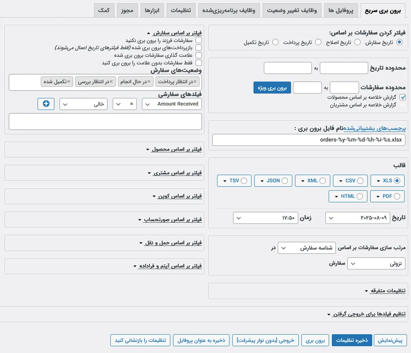Viewport: 411px width, 353px height.
Task: Switch to 'تنظیمات' tab
Action: [181, 10]
